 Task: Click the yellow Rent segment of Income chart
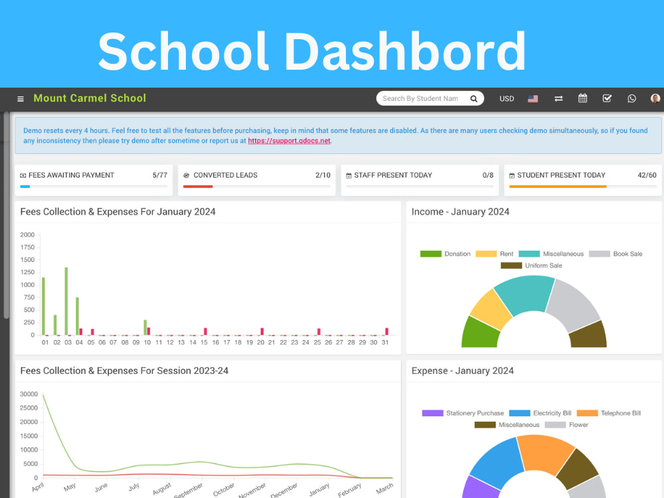click(492, 309)
